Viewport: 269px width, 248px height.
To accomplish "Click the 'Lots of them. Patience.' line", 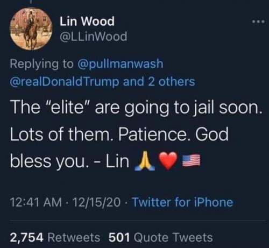I will 101,134.
